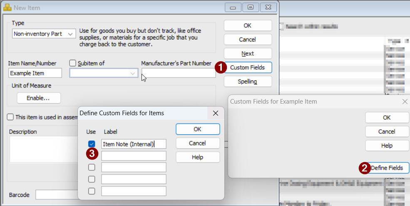Image resolution: width=410 pixels, height=206 pixels.
Task: Cancel the Custom Fields for Example Item dialog
Action: [x=387, y=131]
